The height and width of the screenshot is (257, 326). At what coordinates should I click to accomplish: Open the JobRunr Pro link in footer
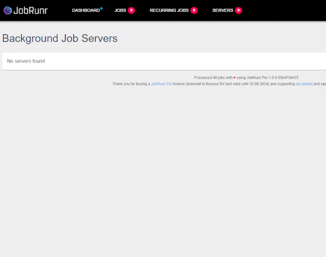point(161,84)
